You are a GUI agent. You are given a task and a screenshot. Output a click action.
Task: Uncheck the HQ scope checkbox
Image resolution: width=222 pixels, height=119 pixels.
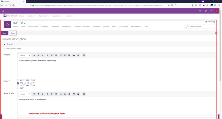[18, 83]
